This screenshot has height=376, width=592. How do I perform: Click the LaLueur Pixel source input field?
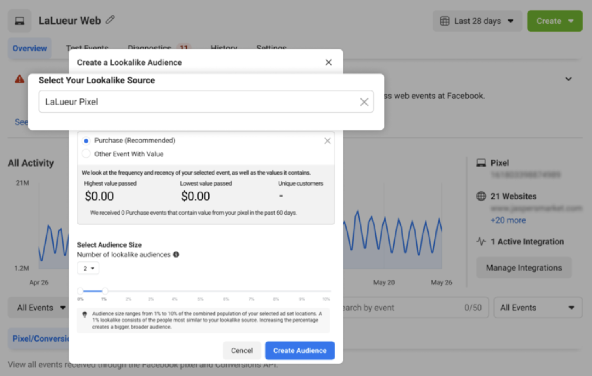(x=199, y=102)
